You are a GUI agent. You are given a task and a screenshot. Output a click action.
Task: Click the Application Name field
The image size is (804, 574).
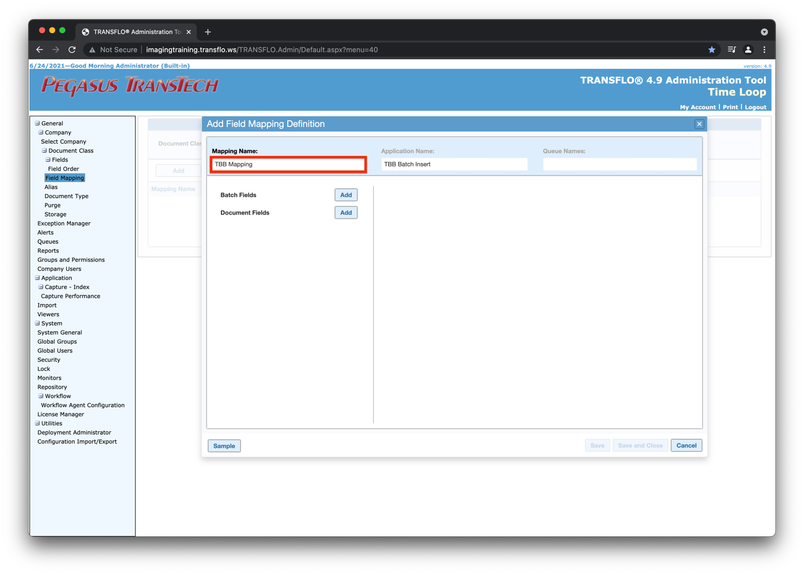point(454,165)
